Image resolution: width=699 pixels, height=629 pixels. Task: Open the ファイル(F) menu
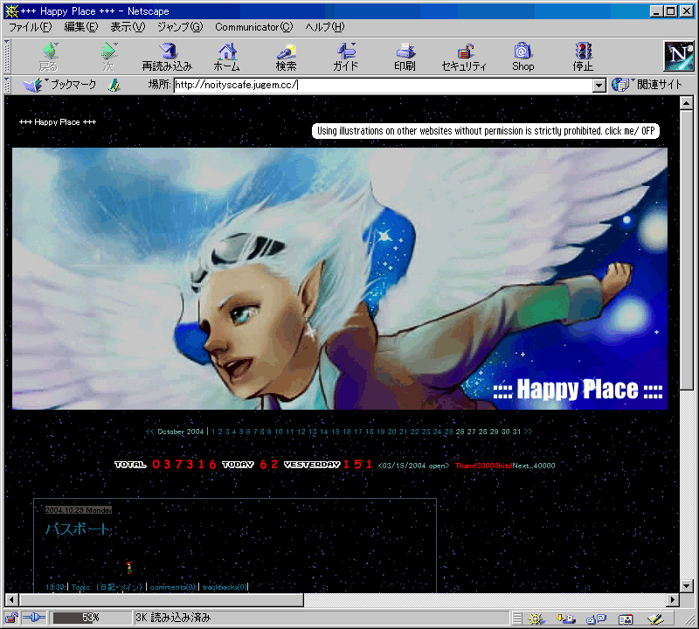pos(31,27)
